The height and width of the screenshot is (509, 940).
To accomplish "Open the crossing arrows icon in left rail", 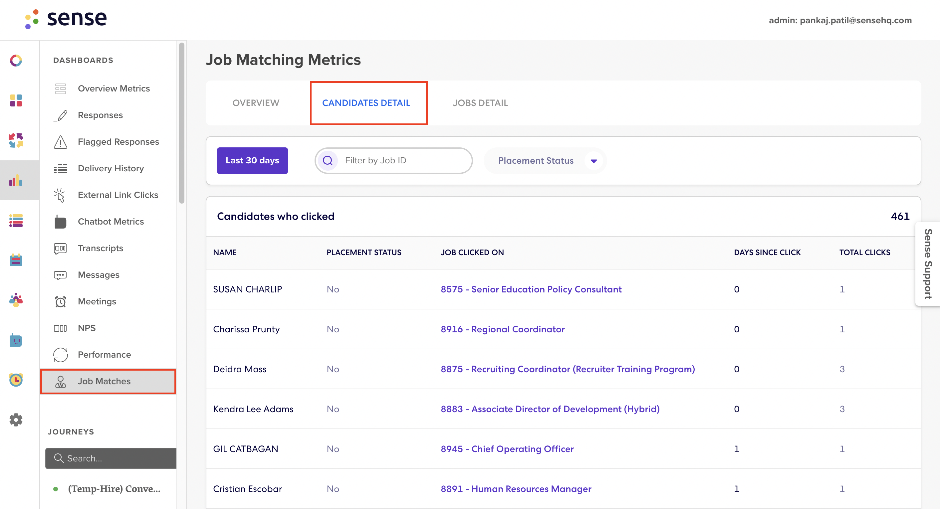I will [16, 140].
